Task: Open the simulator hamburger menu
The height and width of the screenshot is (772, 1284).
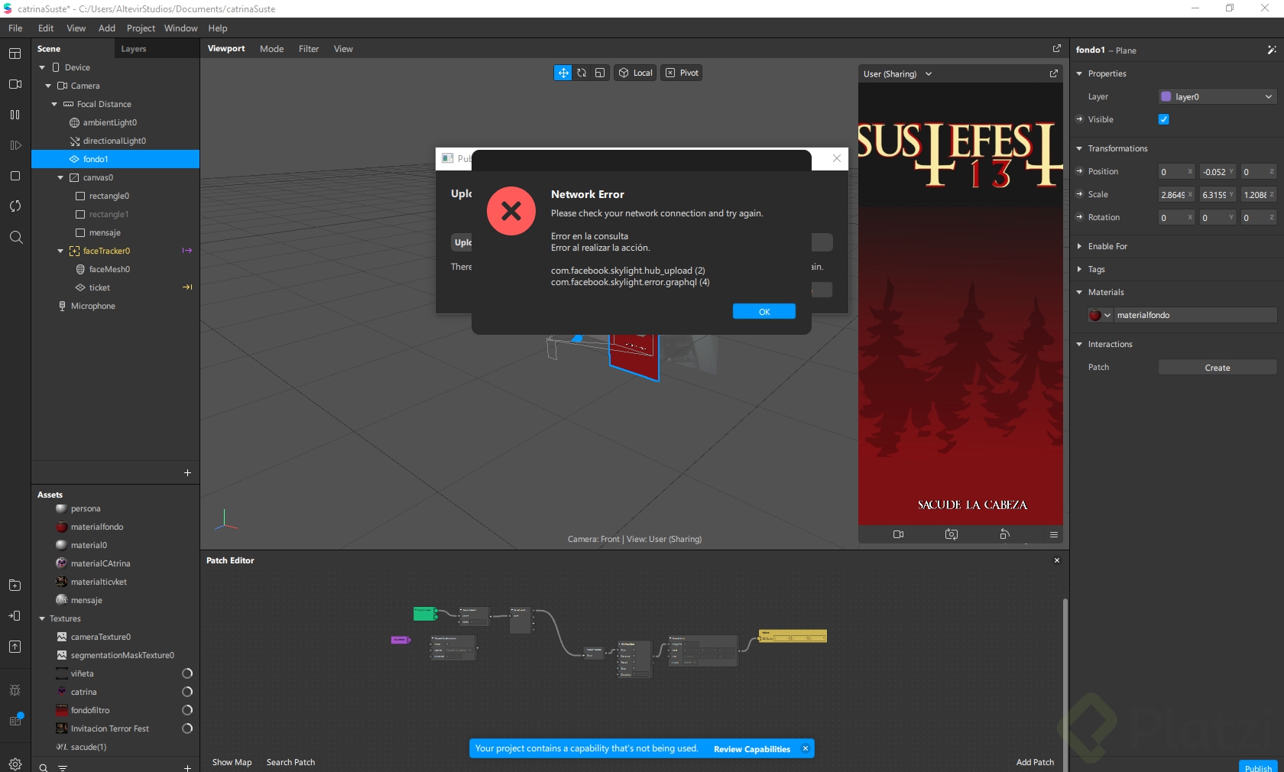Action: coord(1054,534)
